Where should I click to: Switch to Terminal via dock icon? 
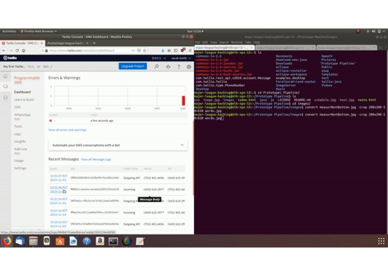[x=113, y=241]
